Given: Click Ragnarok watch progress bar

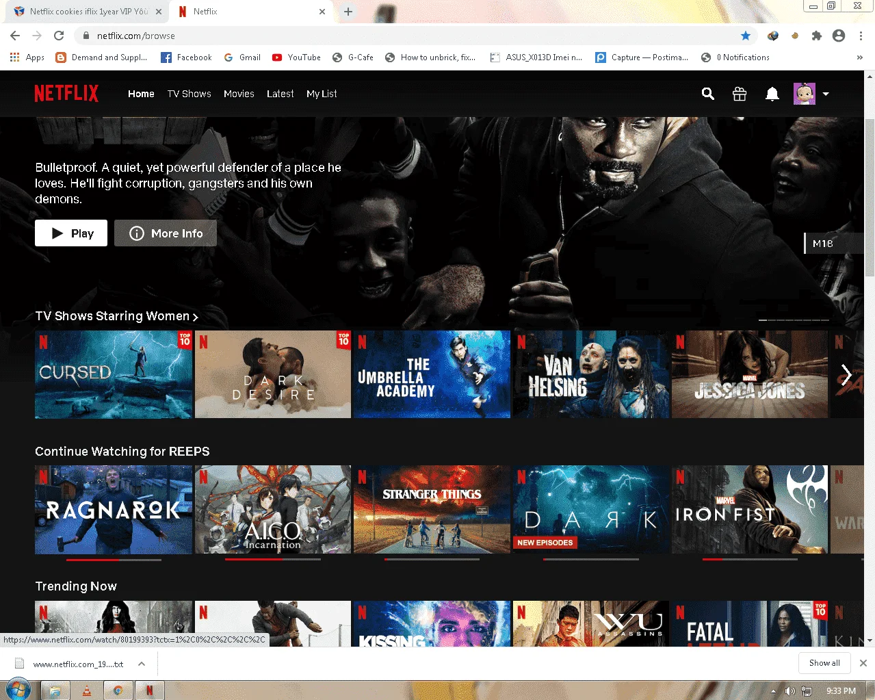Looking at the screenshot, I should click(114, 560).
